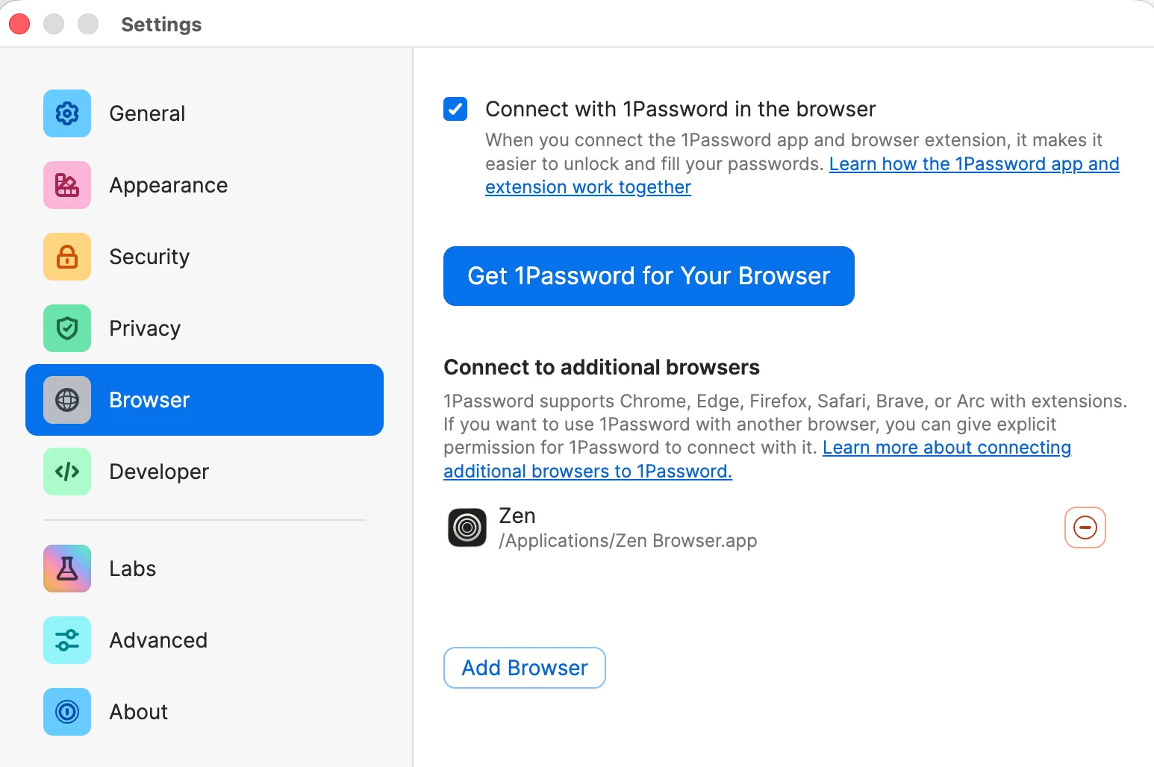Click the Appearance palette icon
This screenshot has height=767, width=1154.
67,185
